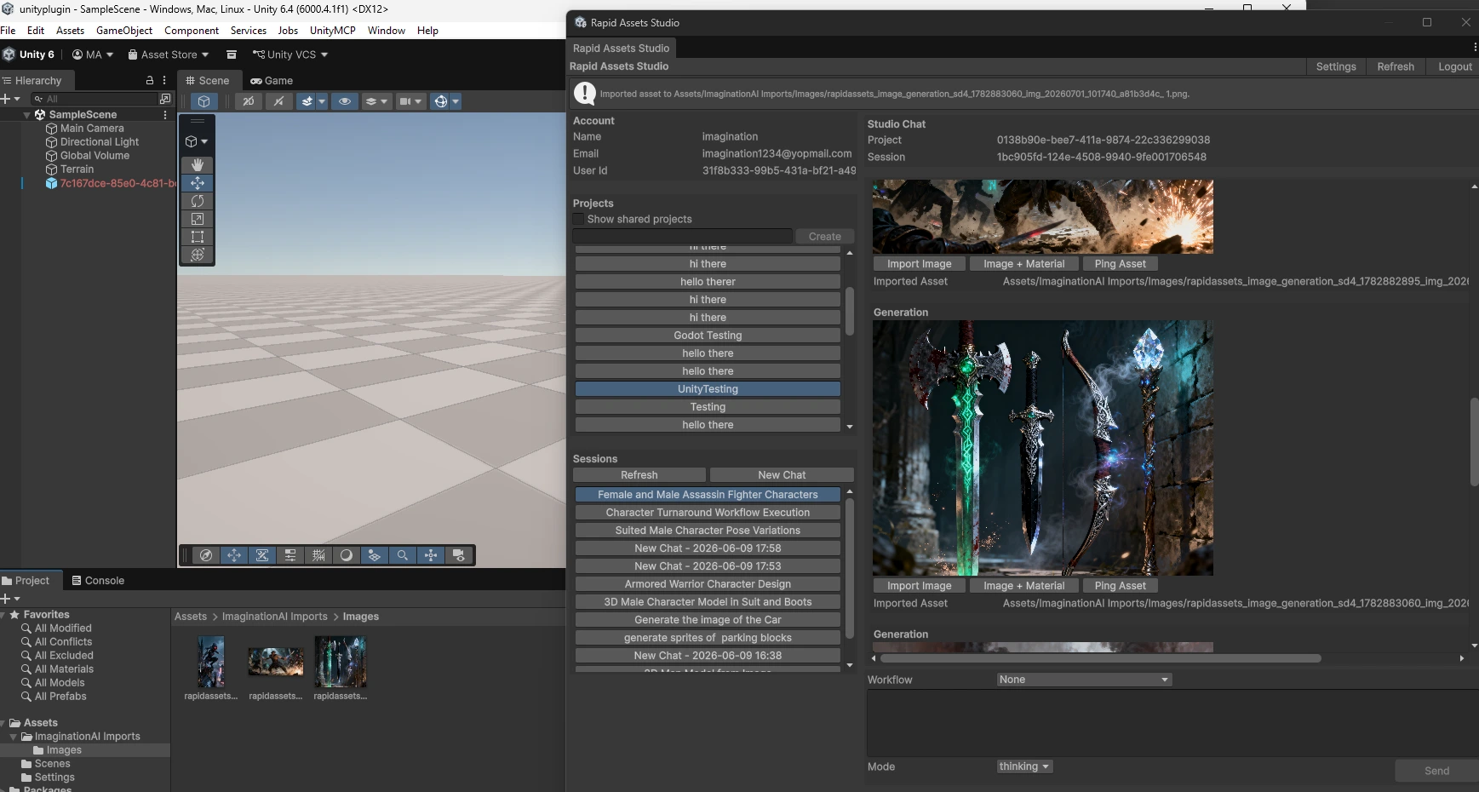The height and width of the screenshot is (792, 1479).
Task: Collapse the SampleScene tree
Action: tap(27, 114)
